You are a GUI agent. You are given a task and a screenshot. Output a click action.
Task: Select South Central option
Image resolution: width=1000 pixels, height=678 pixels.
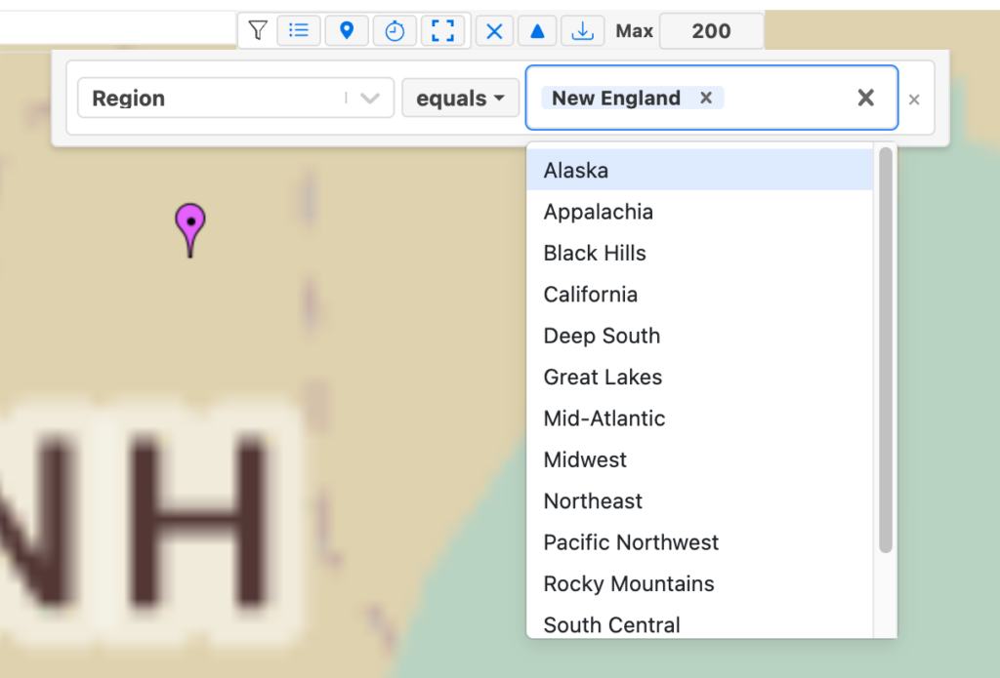pos(699,623)
